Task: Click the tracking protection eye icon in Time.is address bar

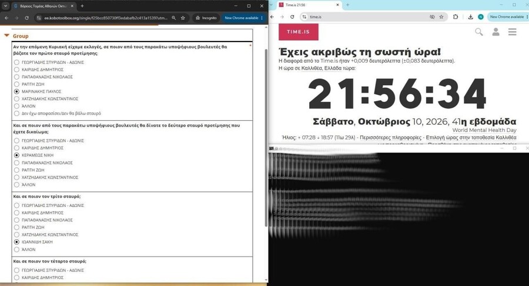Action: point(432,17)
